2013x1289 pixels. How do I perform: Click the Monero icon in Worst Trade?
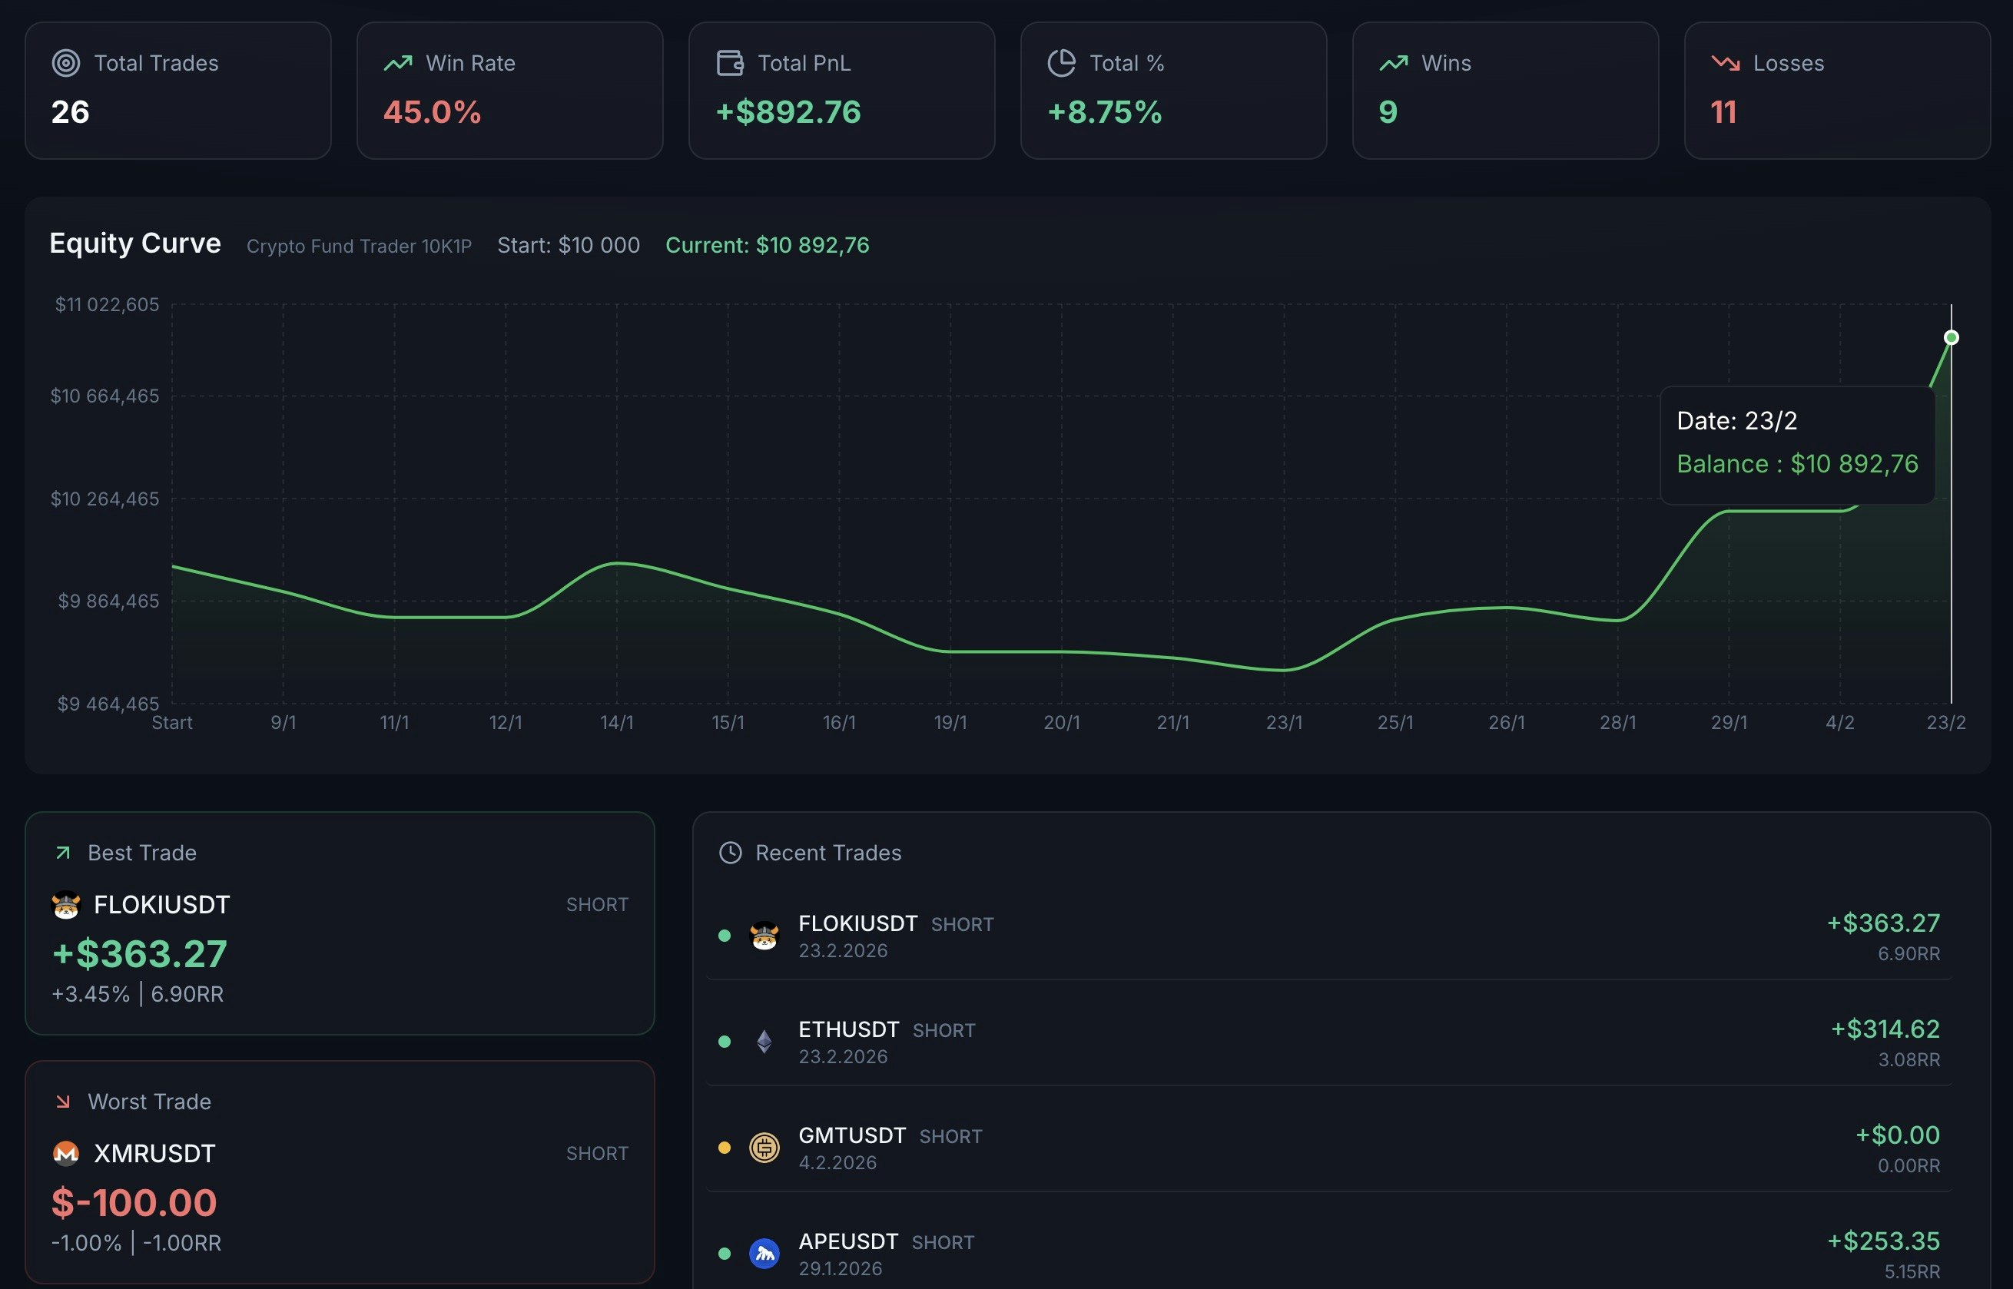point(66,1153)
